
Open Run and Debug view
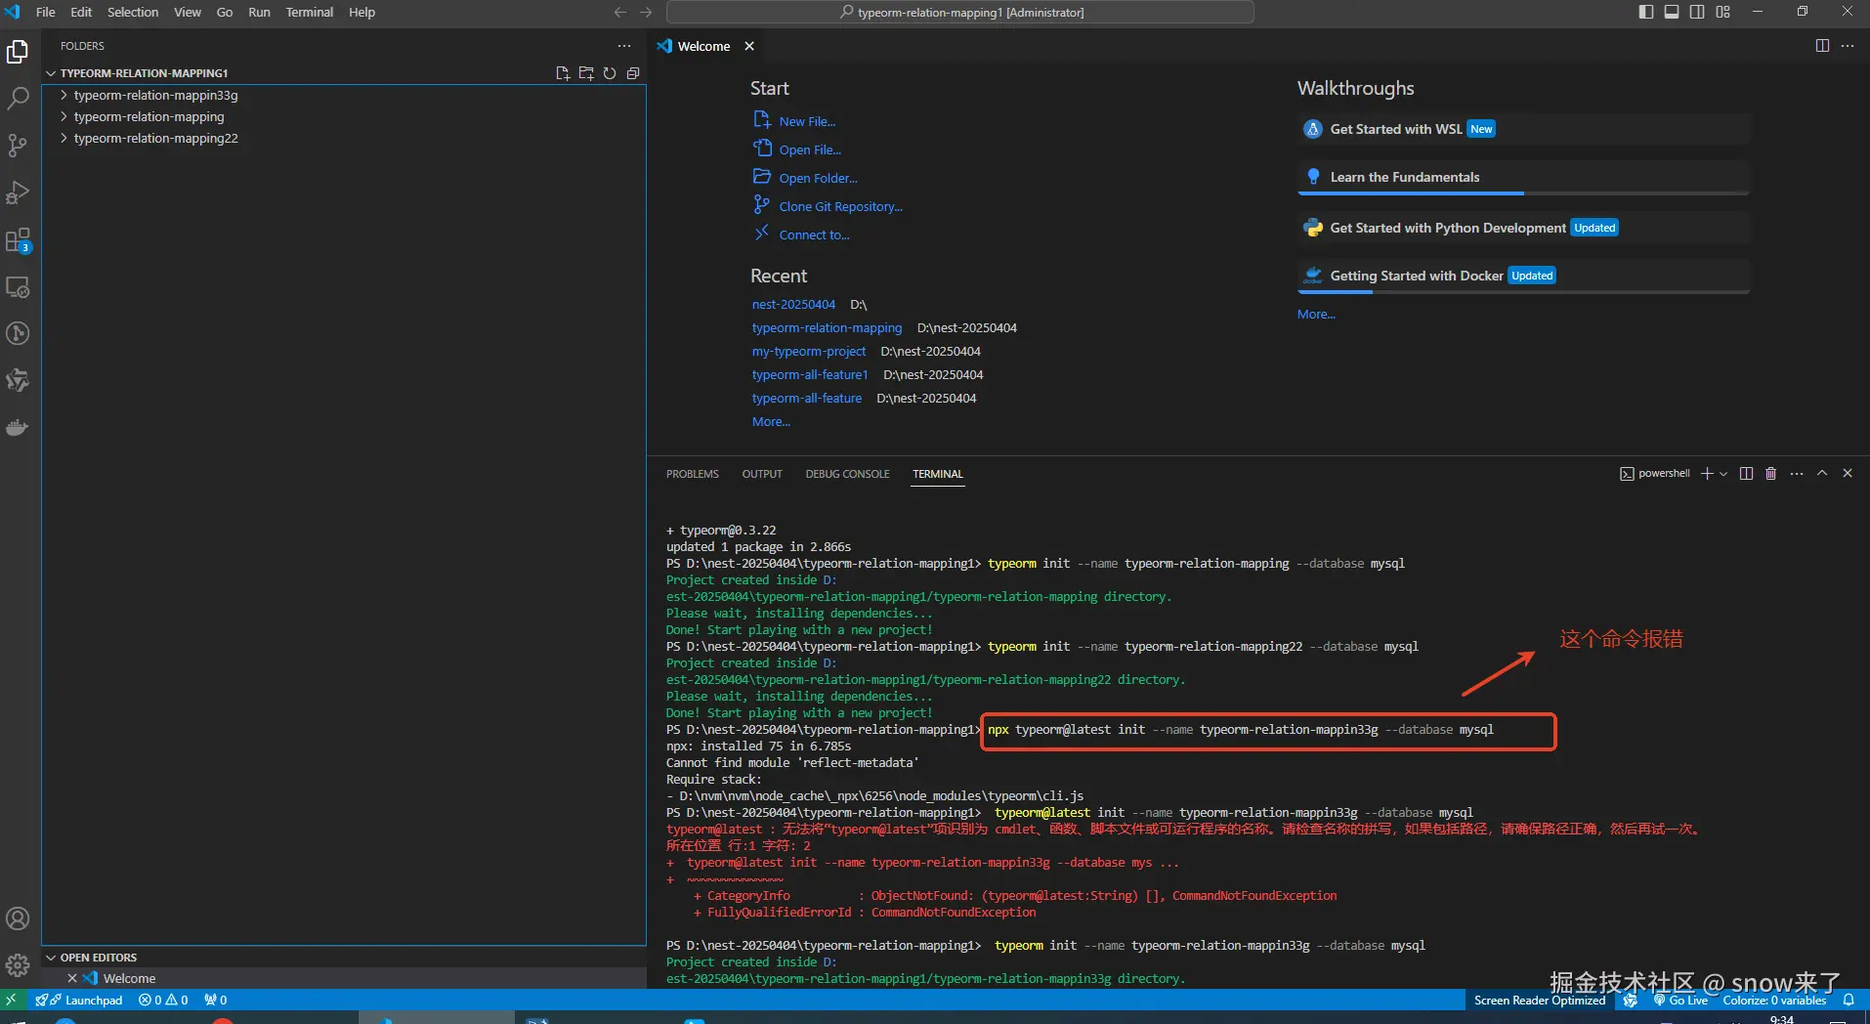point(18,192)
